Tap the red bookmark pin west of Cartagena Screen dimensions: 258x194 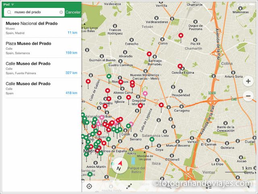161,105
